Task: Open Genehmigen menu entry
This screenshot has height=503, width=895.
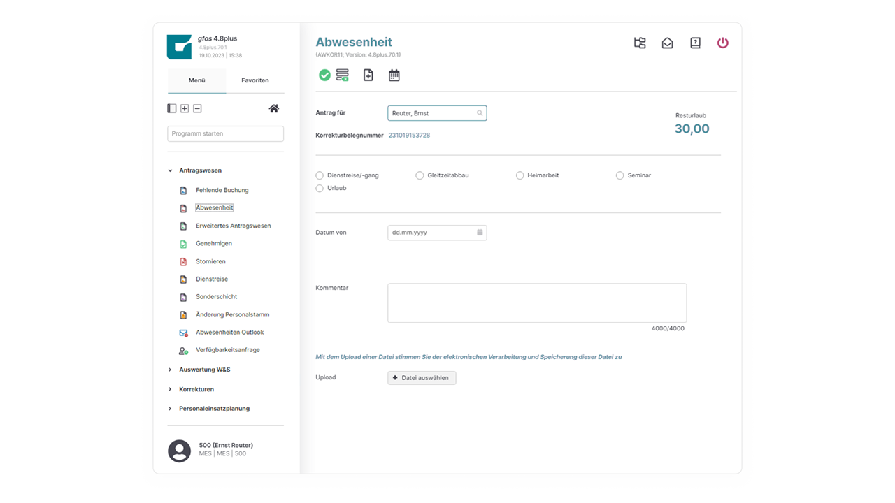Action: [214, 244]
